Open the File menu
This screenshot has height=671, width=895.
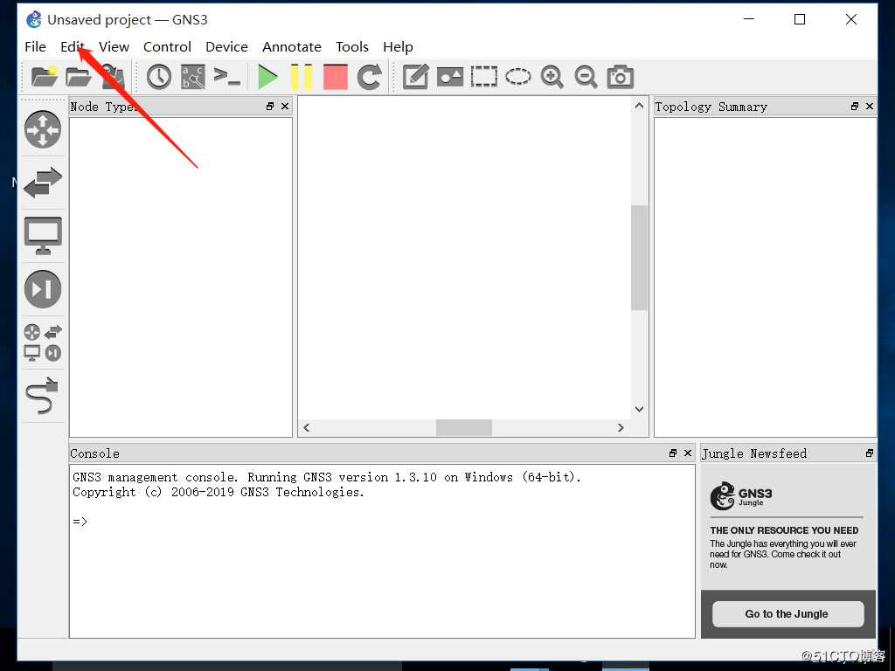pos(35,47)
